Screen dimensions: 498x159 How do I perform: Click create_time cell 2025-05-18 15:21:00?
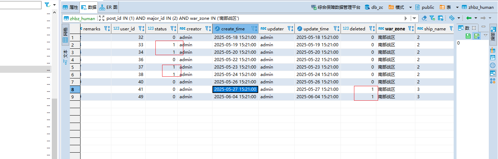click(x=235, y=37)
